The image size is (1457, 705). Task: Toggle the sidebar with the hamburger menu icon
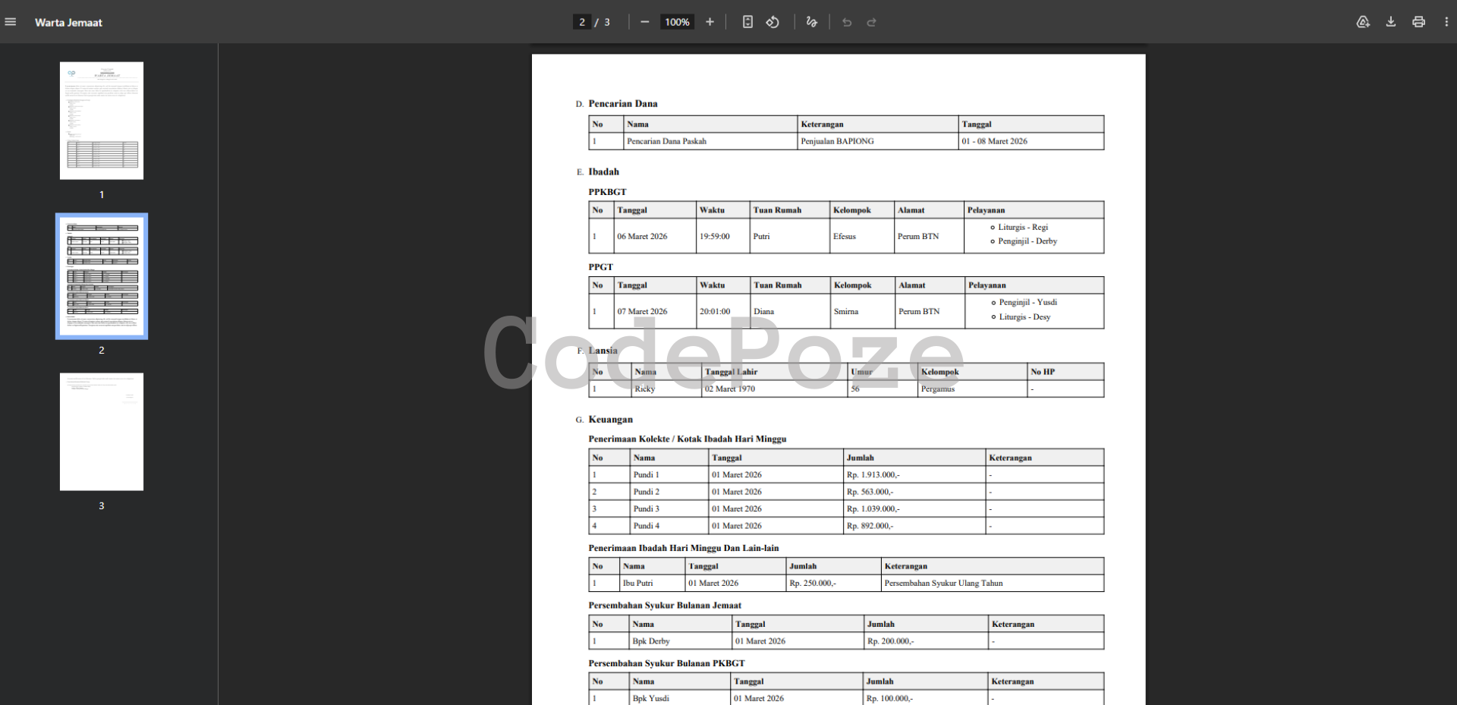[11, 22]
